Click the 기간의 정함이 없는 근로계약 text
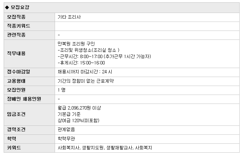 [x=86, y=81]
